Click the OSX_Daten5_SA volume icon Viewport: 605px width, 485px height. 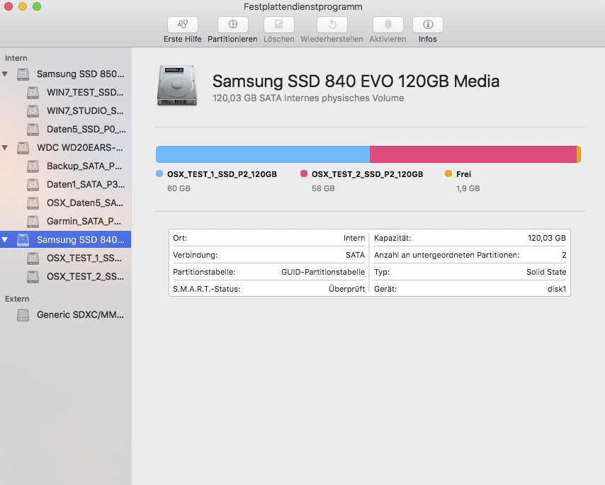(x=33, y=202)
